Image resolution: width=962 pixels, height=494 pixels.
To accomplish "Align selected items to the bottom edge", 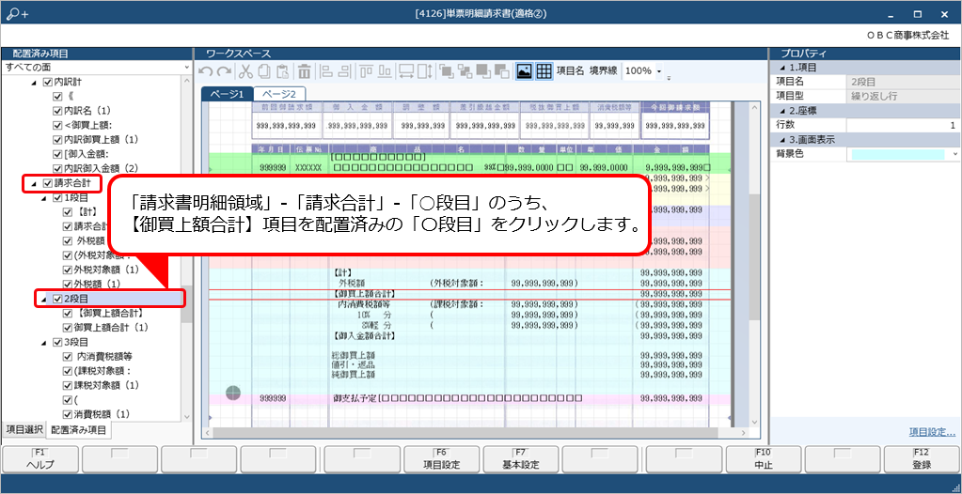I will (386, 71).
